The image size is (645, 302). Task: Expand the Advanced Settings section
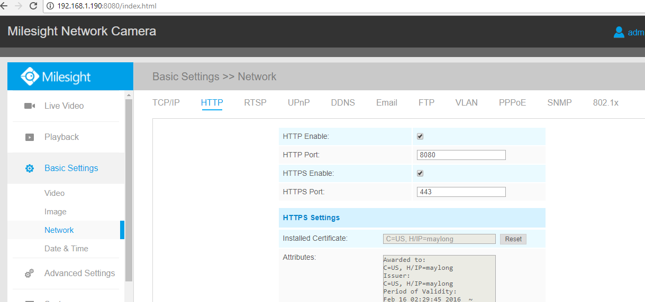tap(79, 273)
